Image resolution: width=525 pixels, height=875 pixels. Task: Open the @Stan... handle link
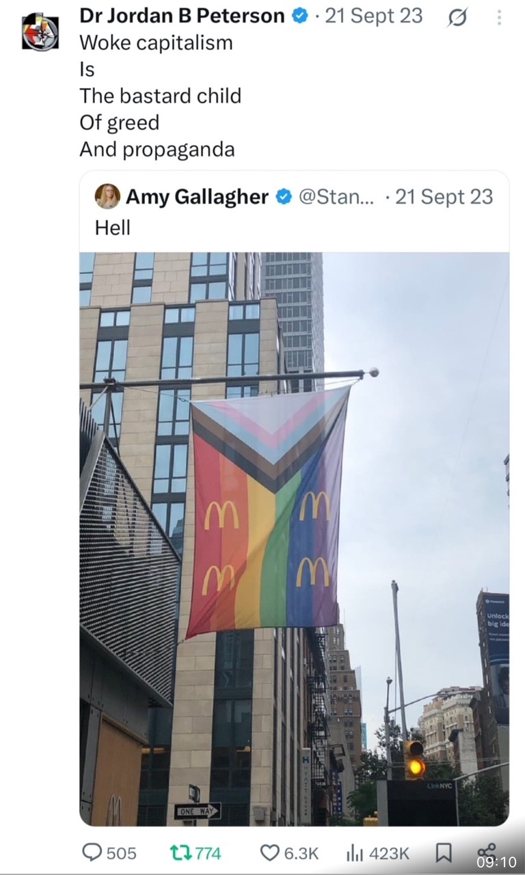(x=337, y=197)
